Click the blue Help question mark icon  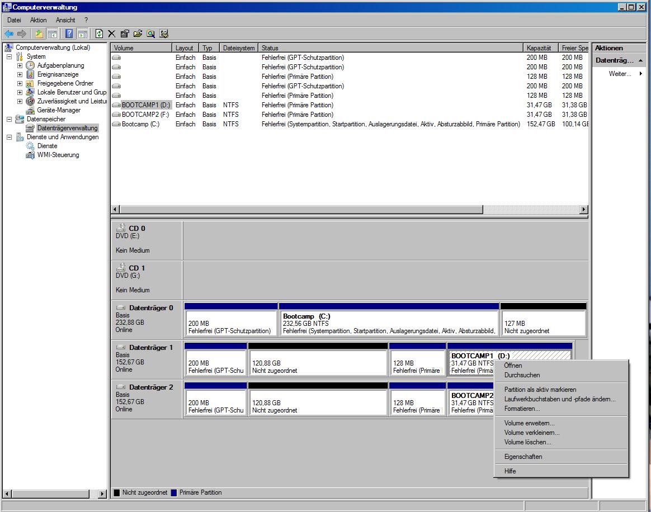click(69, 34)
